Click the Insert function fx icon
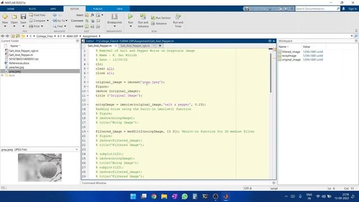 pos(92,15)
